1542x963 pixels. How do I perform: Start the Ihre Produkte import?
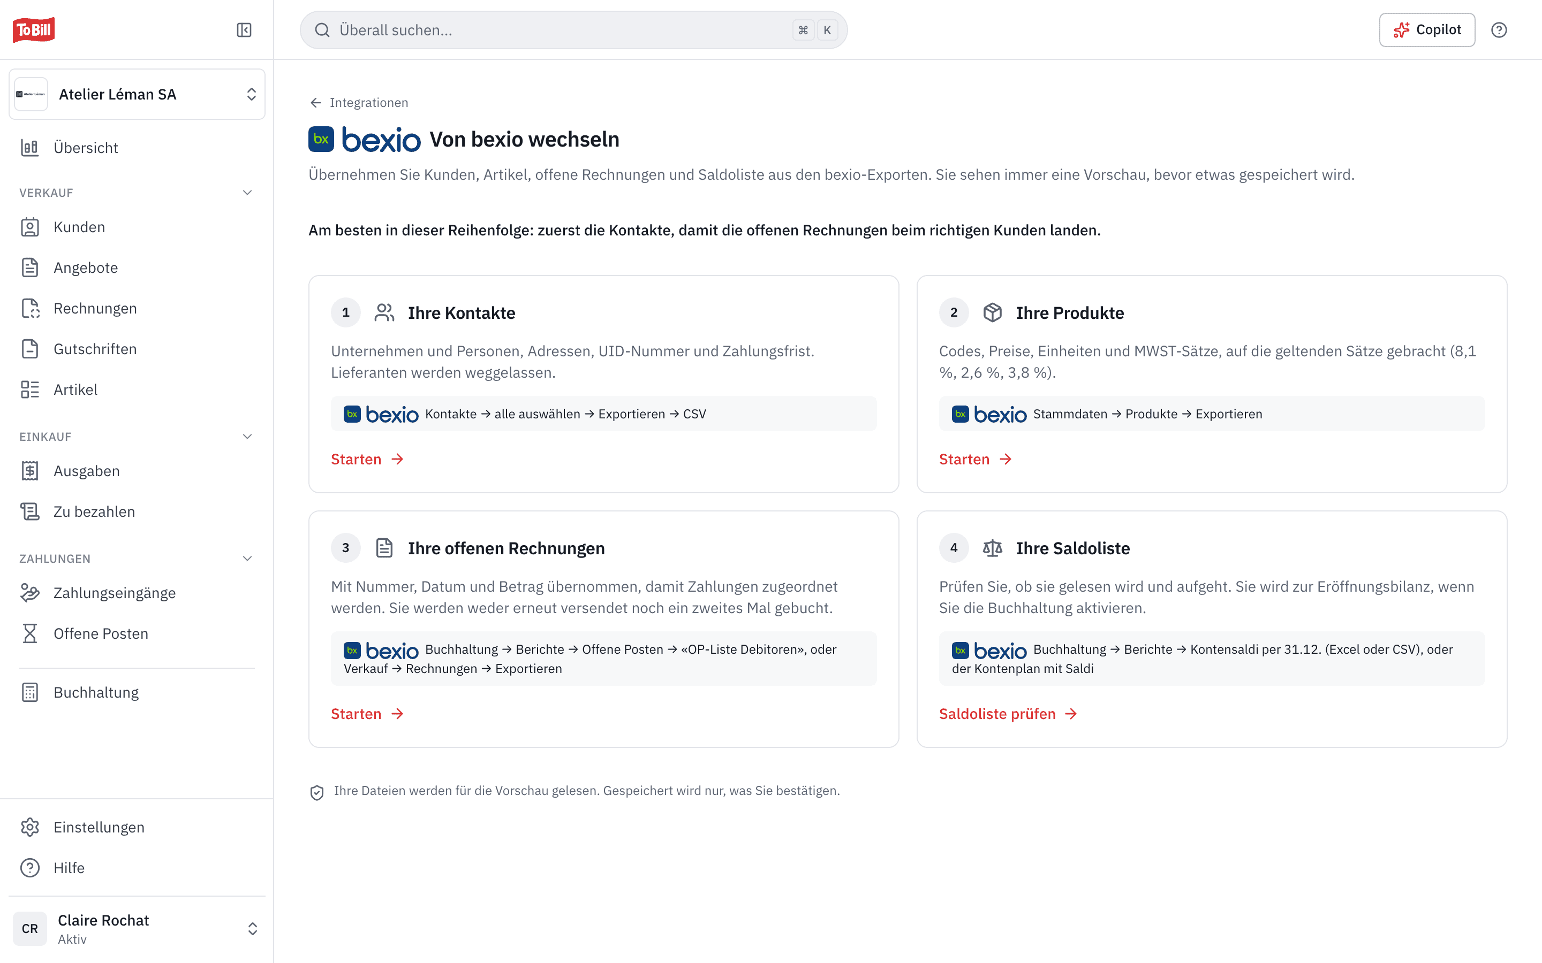pyautogui.click(x=976, y=459)
